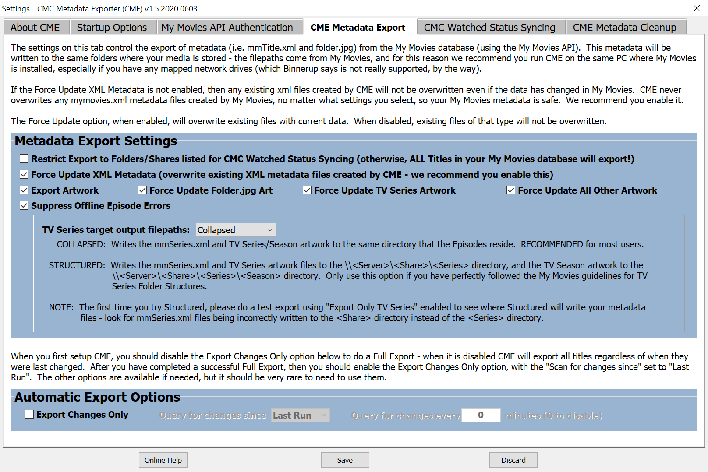Toggle Force Update All Other Artwork
The image size is (708, 472).
(x=511, y=190)
